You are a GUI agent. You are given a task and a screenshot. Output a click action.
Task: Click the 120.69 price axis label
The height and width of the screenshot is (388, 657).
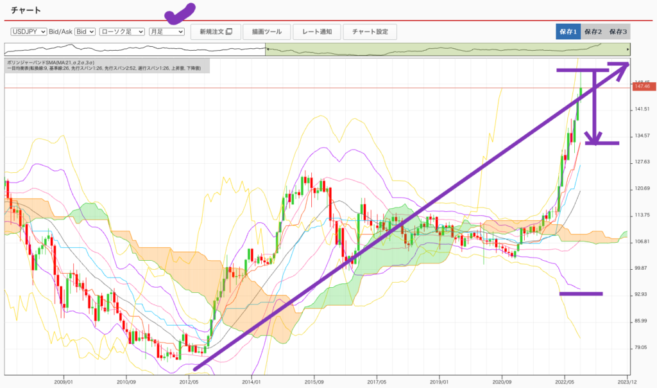(642, 188)
